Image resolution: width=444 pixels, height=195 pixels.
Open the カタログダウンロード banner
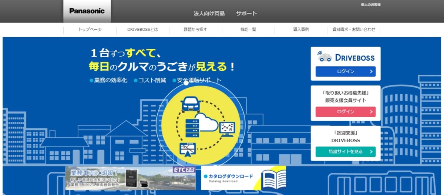tap(244, 178)
